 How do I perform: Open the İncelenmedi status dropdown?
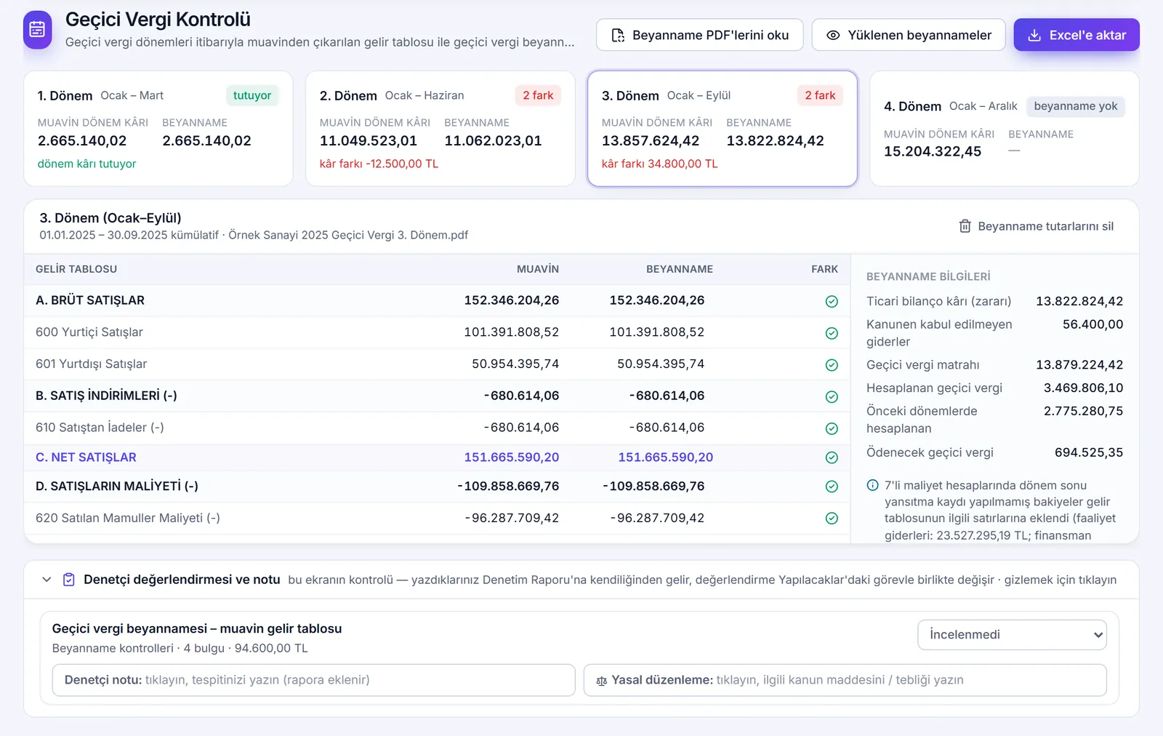(x=1012, y=635)
